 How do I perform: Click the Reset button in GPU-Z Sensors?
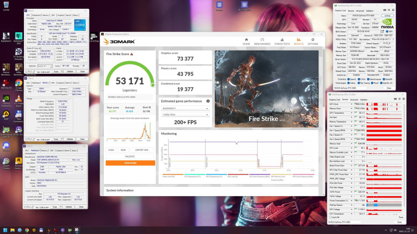click(x=401, y=217)
